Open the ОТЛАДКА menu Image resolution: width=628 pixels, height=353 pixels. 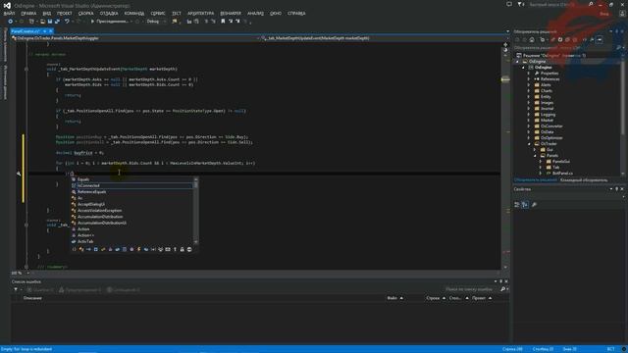tap(109, 13)
